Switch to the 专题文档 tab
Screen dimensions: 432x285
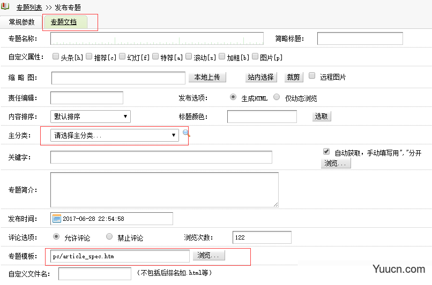tap(64, 22)
